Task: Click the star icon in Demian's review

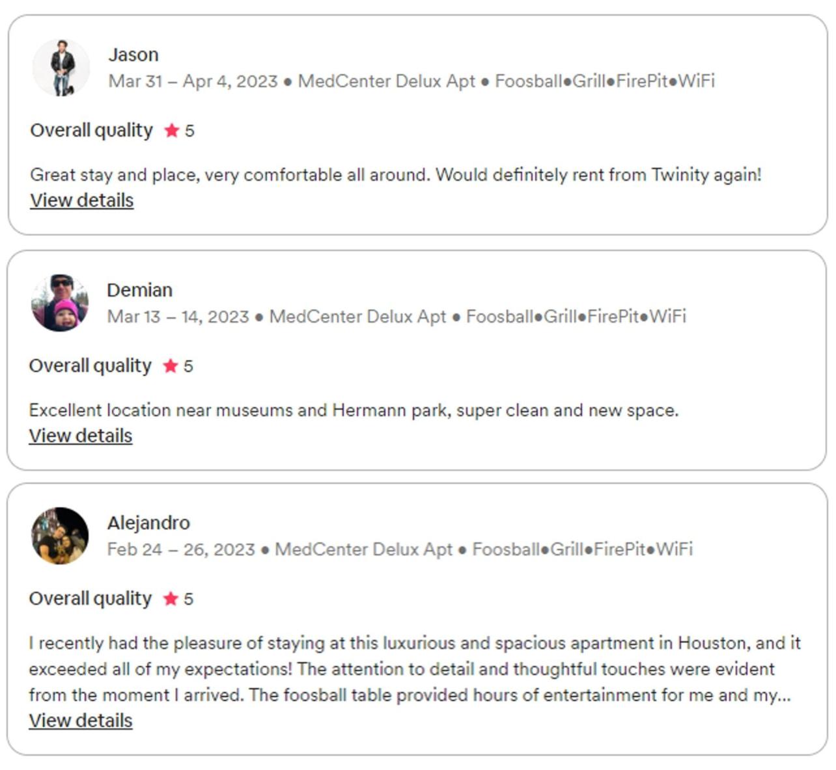Action: click(x=171, y=366)
